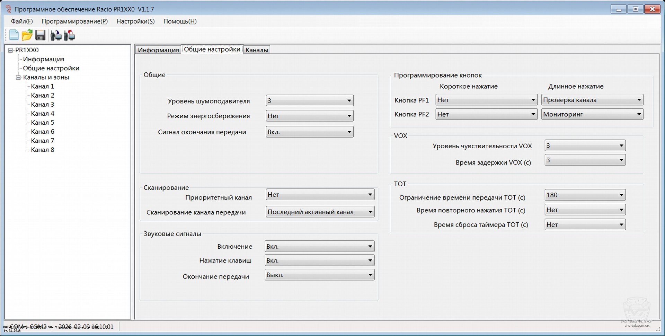Collapse the Каналы и зоны tree branch
Image resolution: width=665 pixels, height=336 pixels.
[x=18, y=78]
